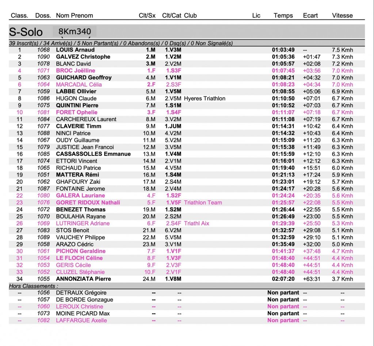Click the club "Triathlon Team"
Viewport: 374px width, 346px height.
tap(203, 203)
